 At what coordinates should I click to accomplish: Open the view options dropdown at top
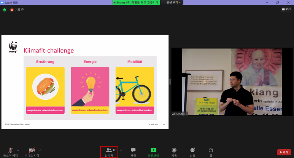point(173,2)
